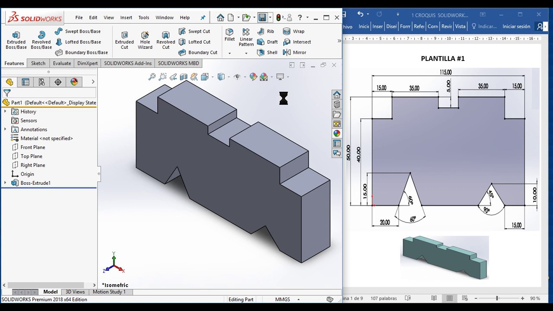The height and width of the screenshot is (311, 553).
Task: Activate the Lofted Cut tool
Action: 194,42
